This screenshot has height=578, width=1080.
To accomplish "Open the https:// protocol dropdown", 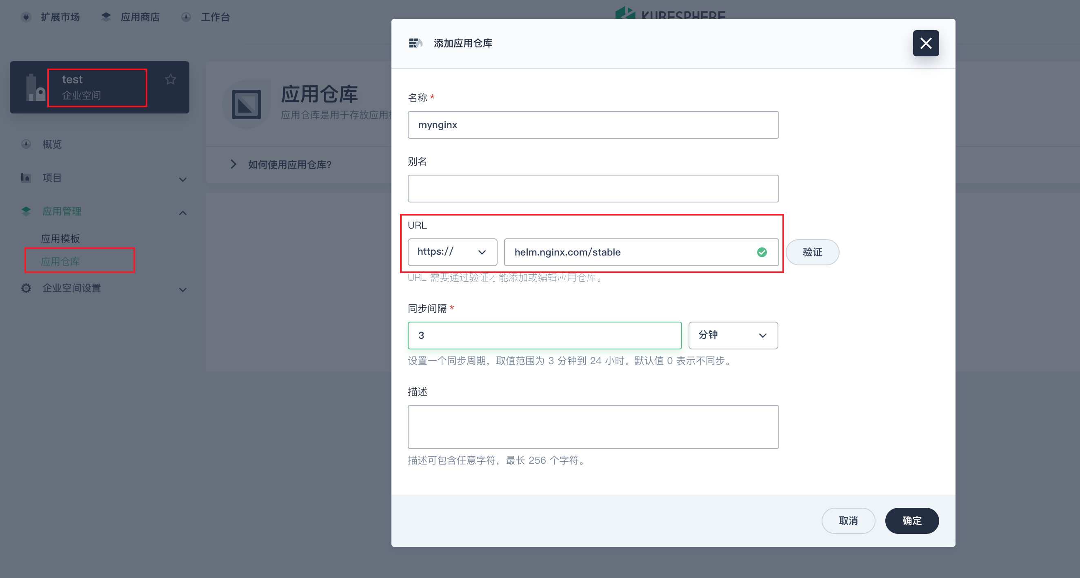I will click(x=452, y=252).
